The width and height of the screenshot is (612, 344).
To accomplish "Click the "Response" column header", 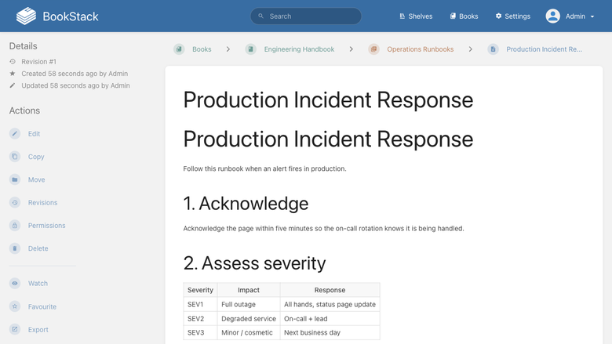I will pyautogui.click(x=330, y=290).
